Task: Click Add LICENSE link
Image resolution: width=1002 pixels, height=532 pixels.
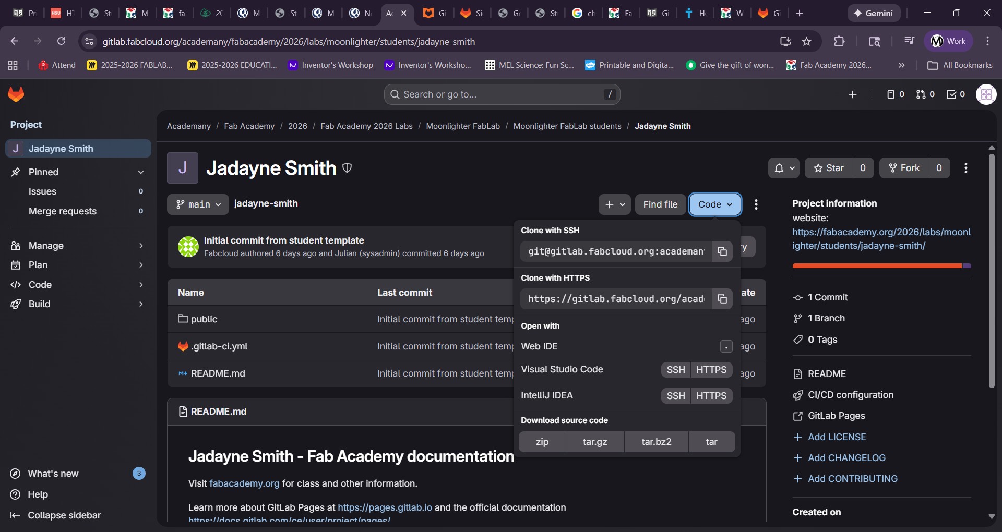Action: point(837,437)
